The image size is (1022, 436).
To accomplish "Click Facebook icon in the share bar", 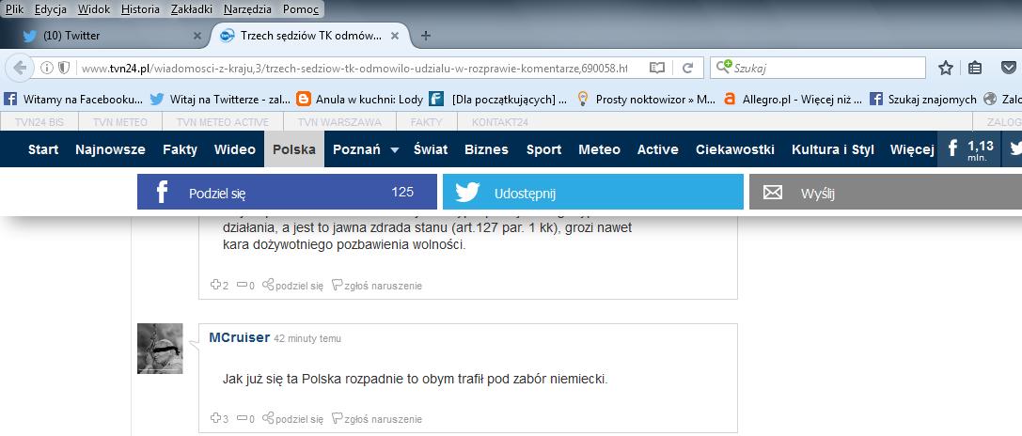I will pyautogui.click(x=162, y=193).
